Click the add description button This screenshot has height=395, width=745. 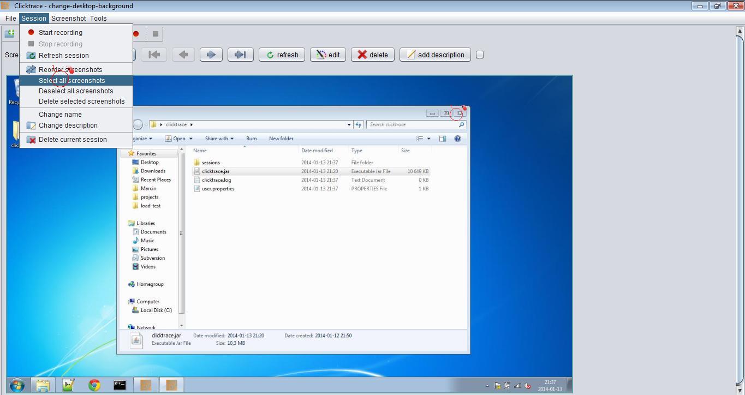[435, 55]
